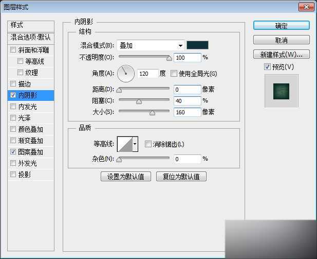This screenshot has width=317, height=259.
Task: Click the 不透明度 value input field
Action: (187, 57)
